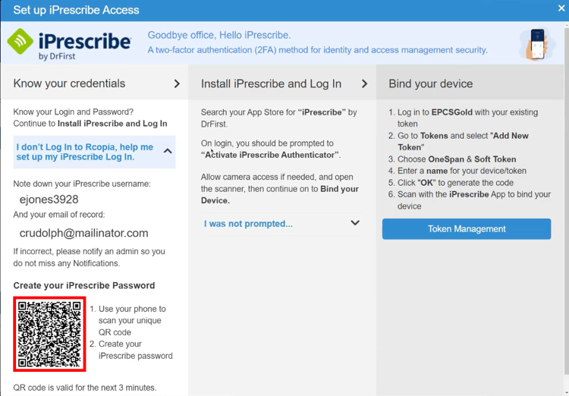Click the Goodbye office, Hello iPrescribe tagline

pyautogui.click(x=219, y=35)
